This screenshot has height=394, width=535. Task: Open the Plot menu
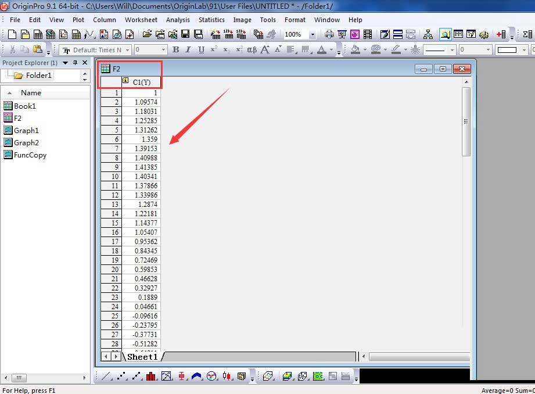tap(78, 20)
